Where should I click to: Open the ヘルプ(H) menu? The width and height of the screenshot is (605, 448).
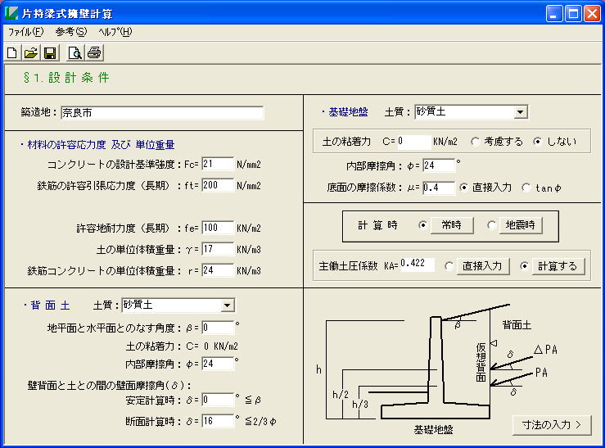tap(115, 32)
